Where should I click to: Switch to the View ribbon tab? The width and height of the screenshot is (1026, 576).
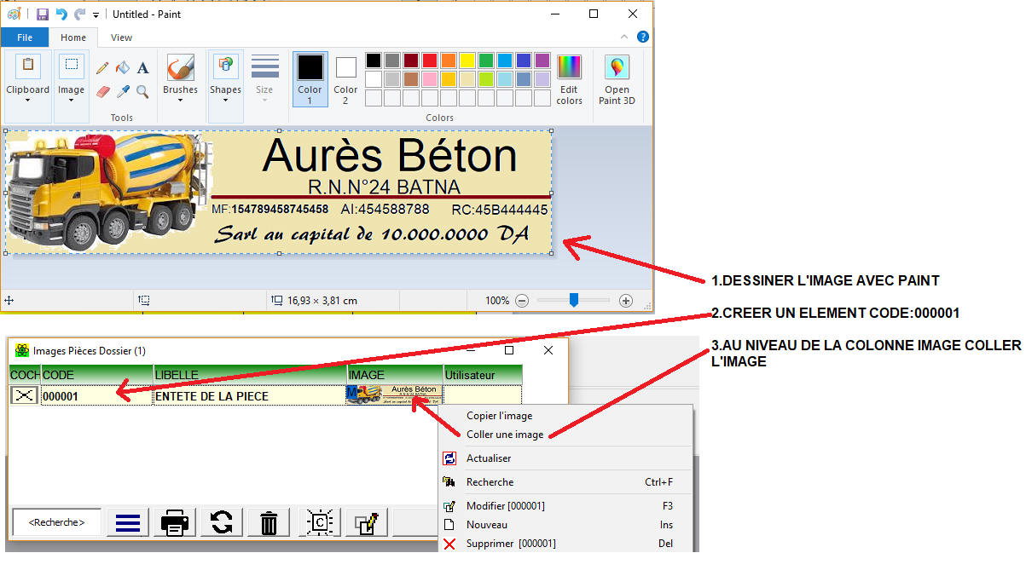pyautogui.click(x=122, y=37)
